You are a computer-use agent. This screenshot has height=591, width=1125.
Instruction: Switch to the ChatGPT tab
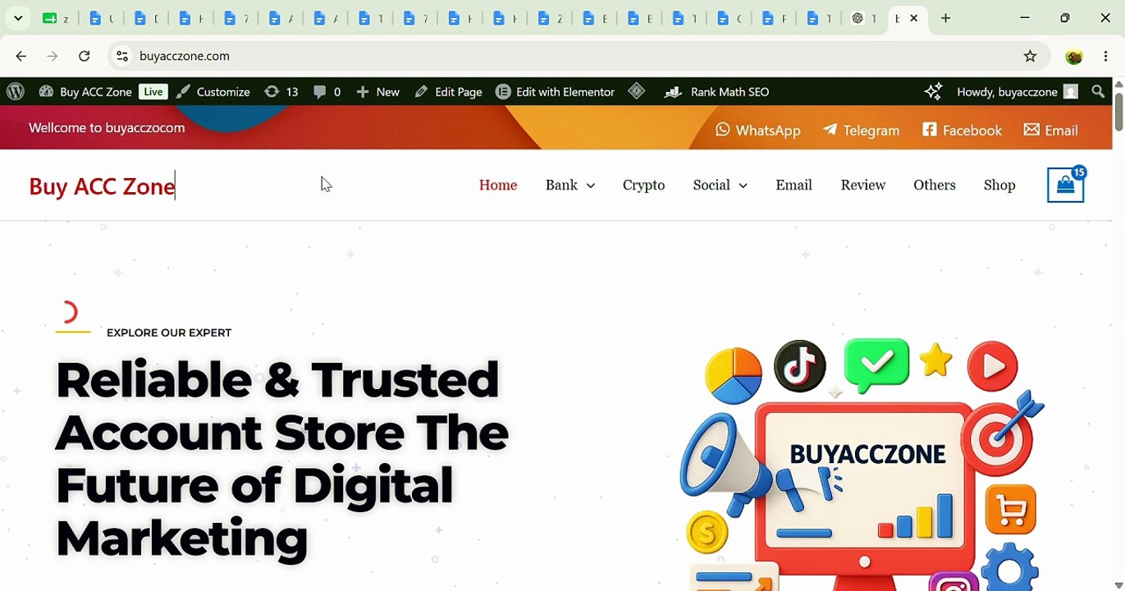click(x=863, y=18)
